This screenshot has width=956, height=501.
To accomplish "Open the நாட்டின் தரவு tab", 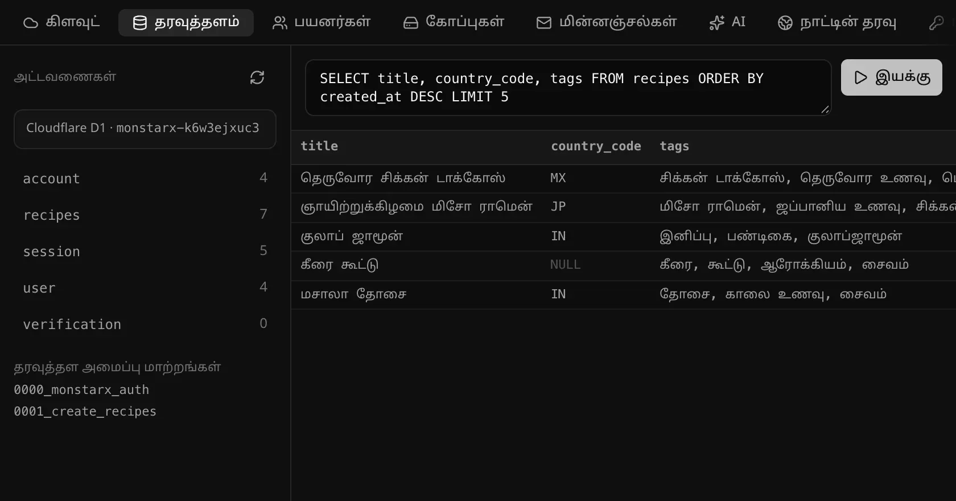I will (837, 23).
